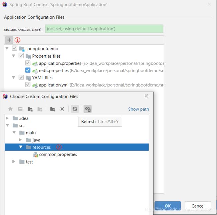Click the OK button

pos(168,206)
